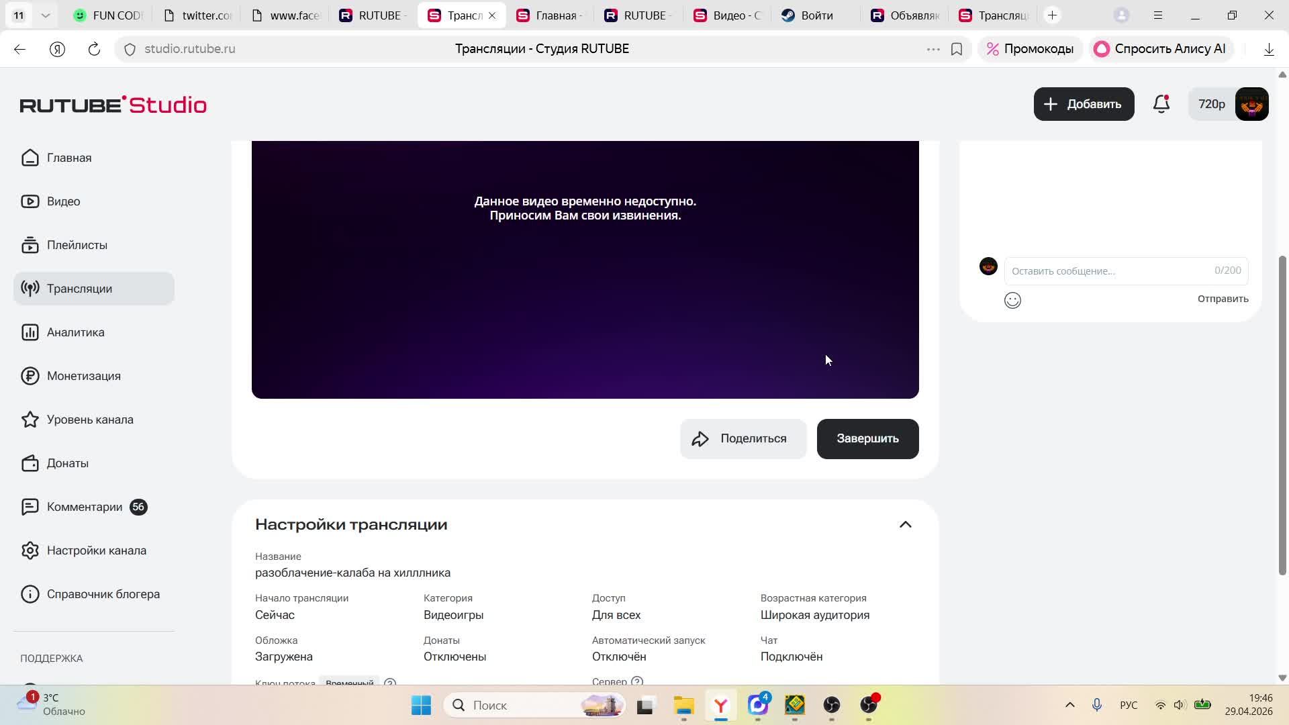Open the Плейлисты menu item
The image size is (1289, 725).
[x=77, y=245]
